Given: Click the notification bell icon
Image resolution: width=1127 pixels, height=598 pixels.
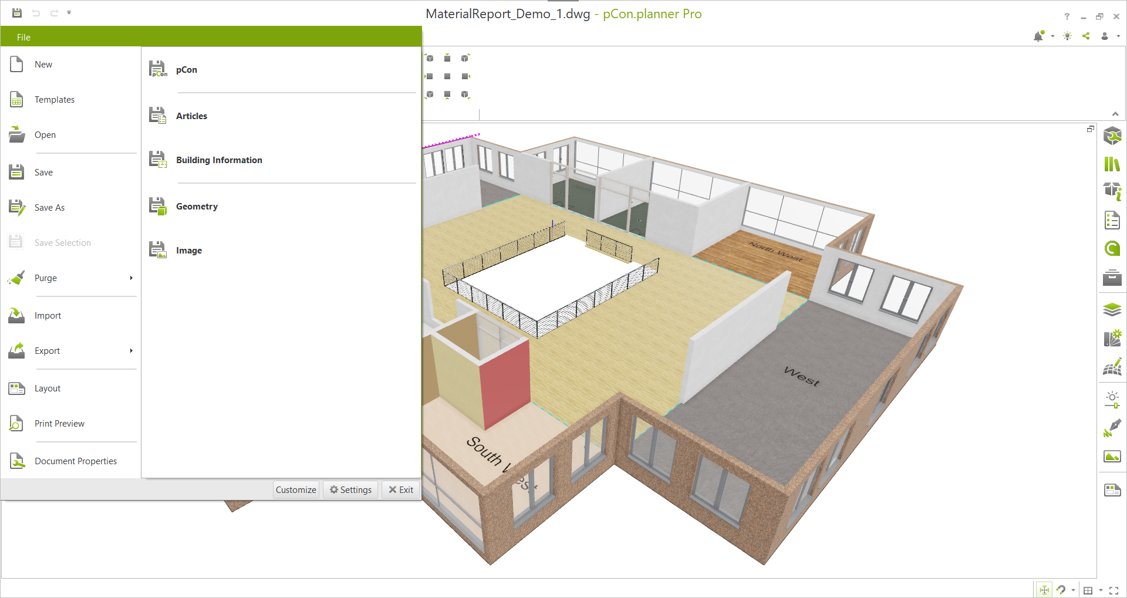Looking at the screenshot, I should 1038,36.
